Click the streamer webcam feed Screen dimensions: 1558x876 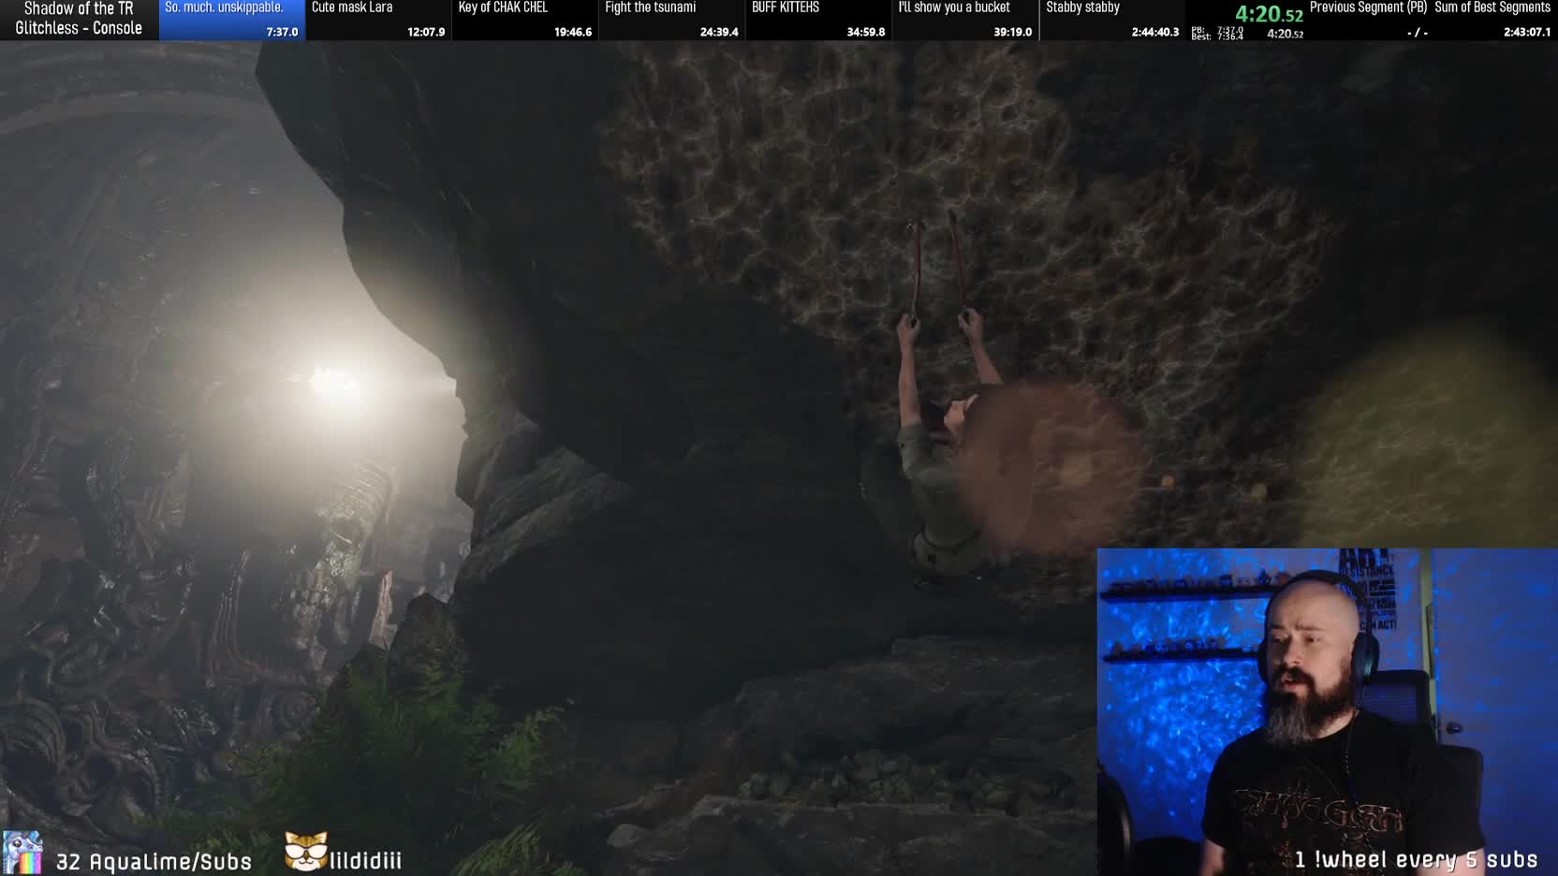tap(1327, 712)
